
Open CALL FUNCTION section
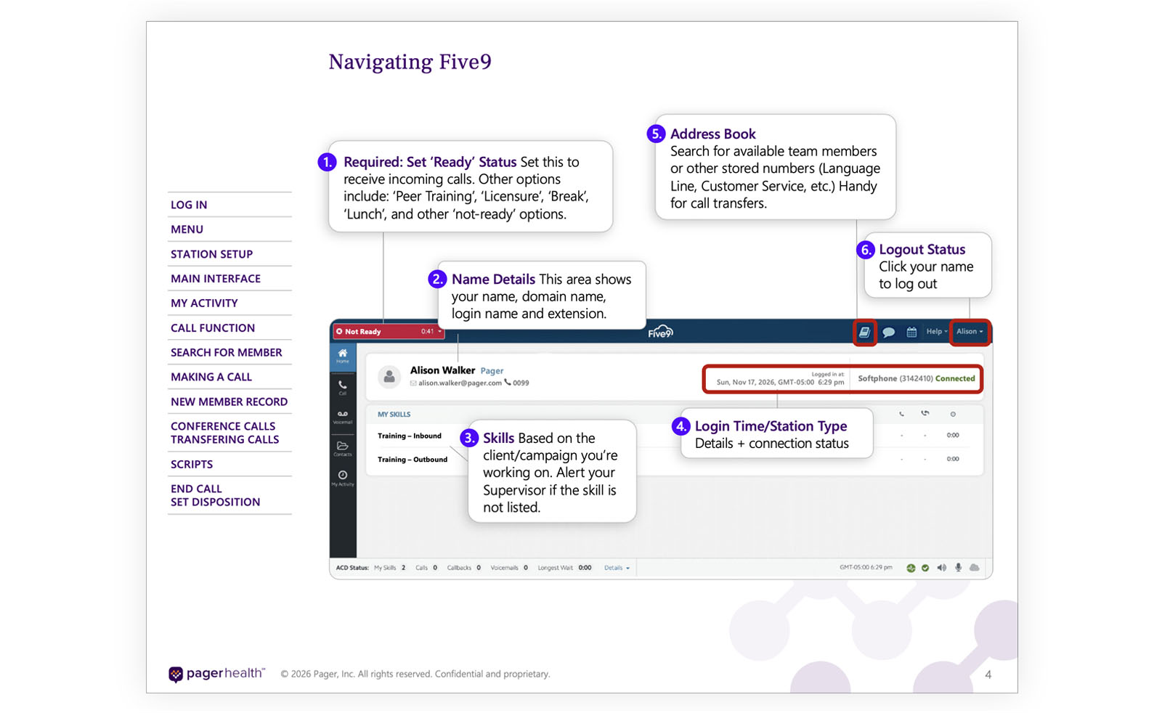click(213, 328)
